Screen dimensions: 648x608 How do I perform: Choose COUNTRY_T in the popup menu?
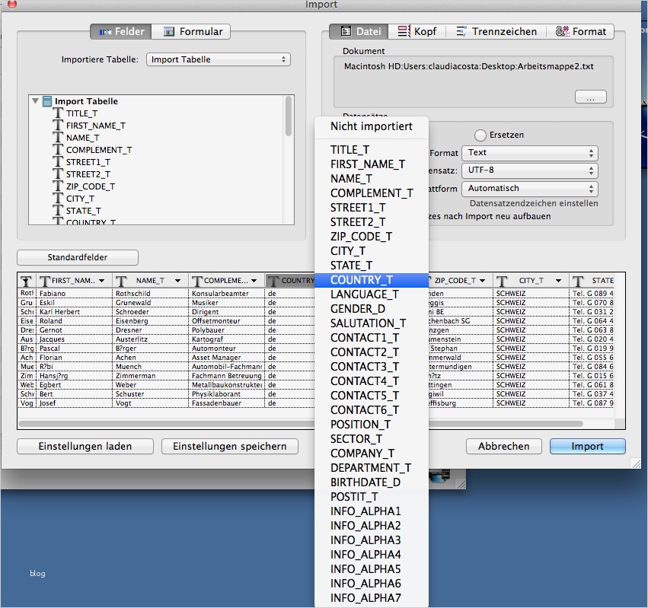(371, 280)
